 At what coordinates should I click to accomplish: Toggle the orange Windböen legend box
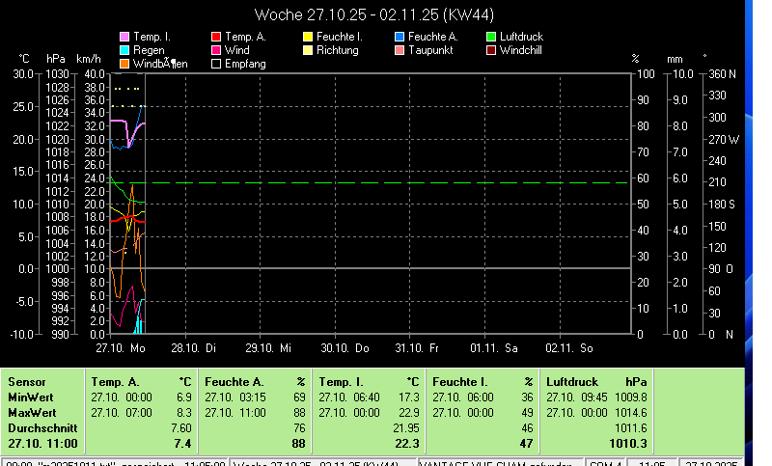click(124, 64)
